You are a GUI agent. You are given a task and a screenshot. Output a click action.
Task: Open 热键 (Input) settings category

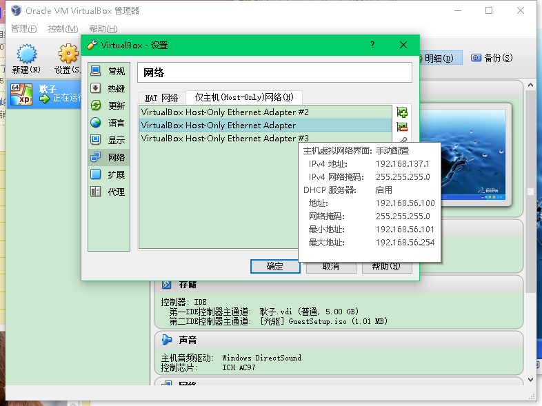click(109, 88)
